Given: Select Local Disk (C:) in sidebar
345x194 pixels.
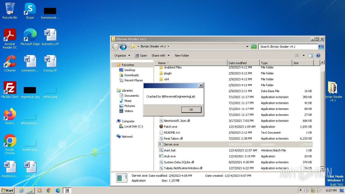Looking at the screenshot, I should (x=134, y=126).
